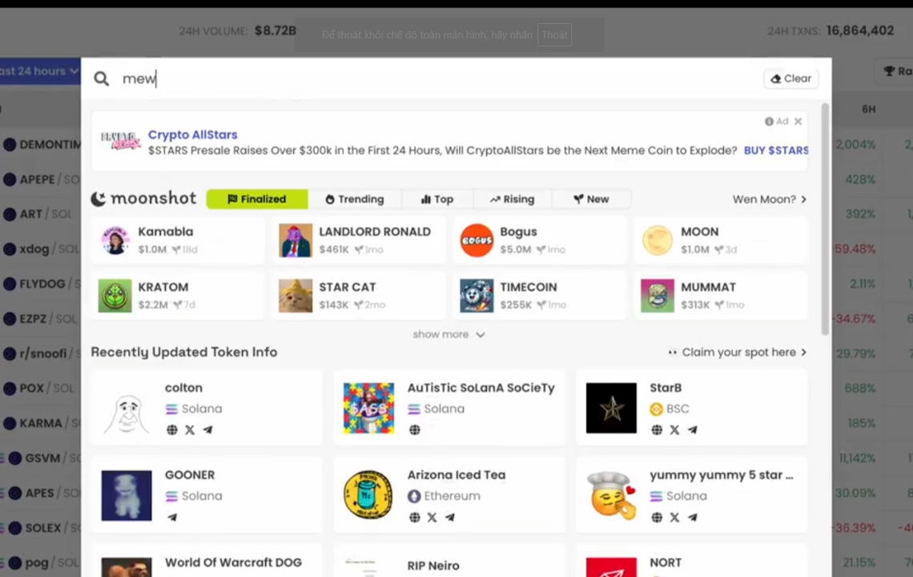The width and height of the screenshot is (913, 577).
Task: Click the moonshot logo icon
Action: (99, 200)
